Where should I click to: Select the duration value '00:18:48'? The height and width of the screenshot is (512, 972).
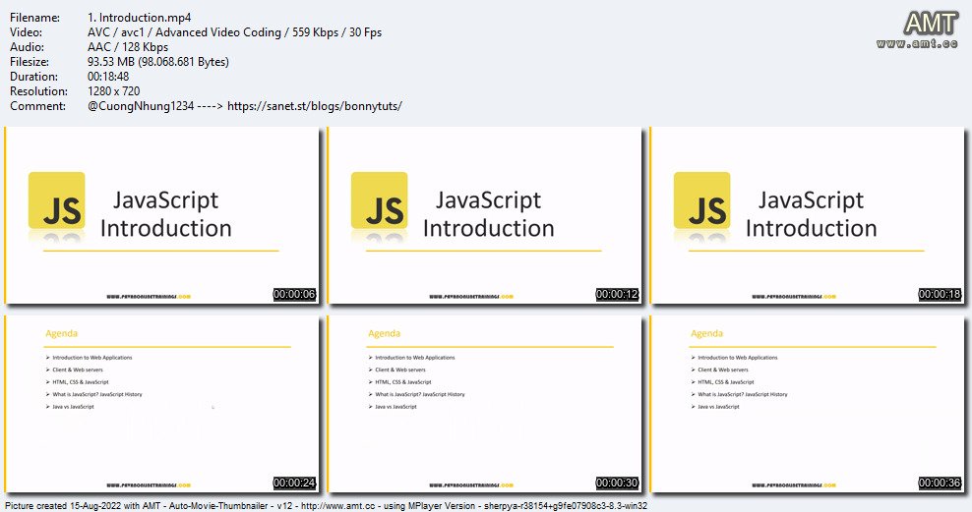click(x=108, y=77)
